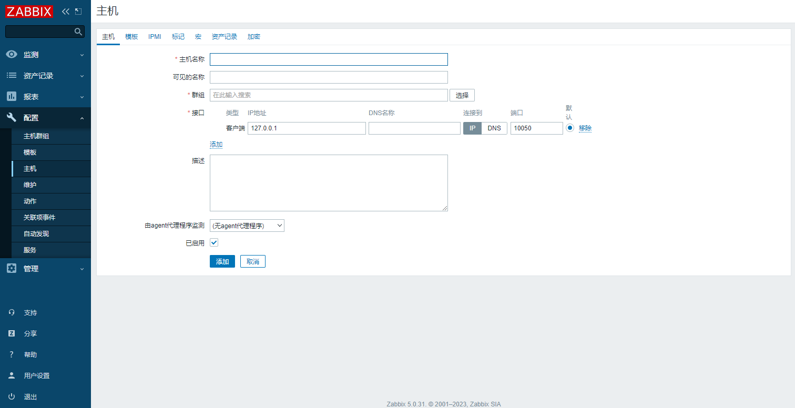Select the 默认 interface radio button
The image size is (795, 408).
[x=570, y=128]
